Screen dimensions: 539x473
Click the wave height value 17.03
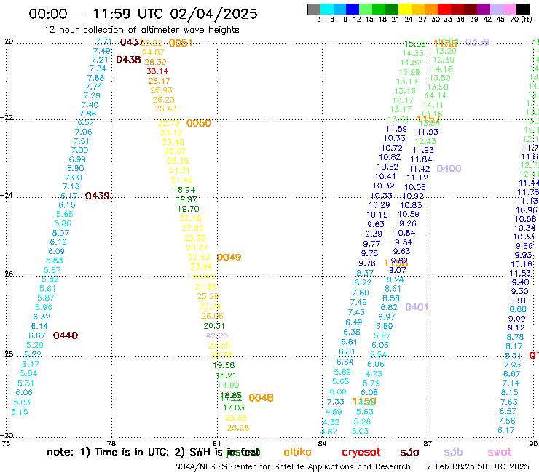[x=234, y=408]
